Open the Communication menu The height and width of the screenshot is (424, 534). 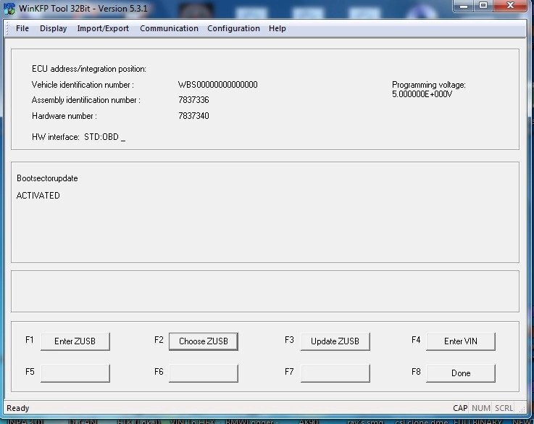pos(169,28)
